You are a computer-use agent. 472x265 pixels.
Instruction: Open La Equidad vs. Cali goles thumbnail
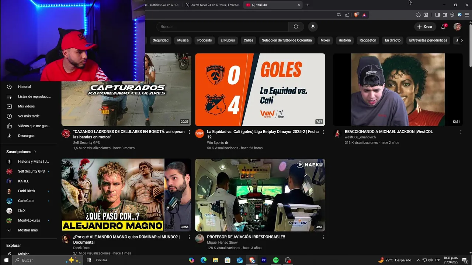pos(260,90)
